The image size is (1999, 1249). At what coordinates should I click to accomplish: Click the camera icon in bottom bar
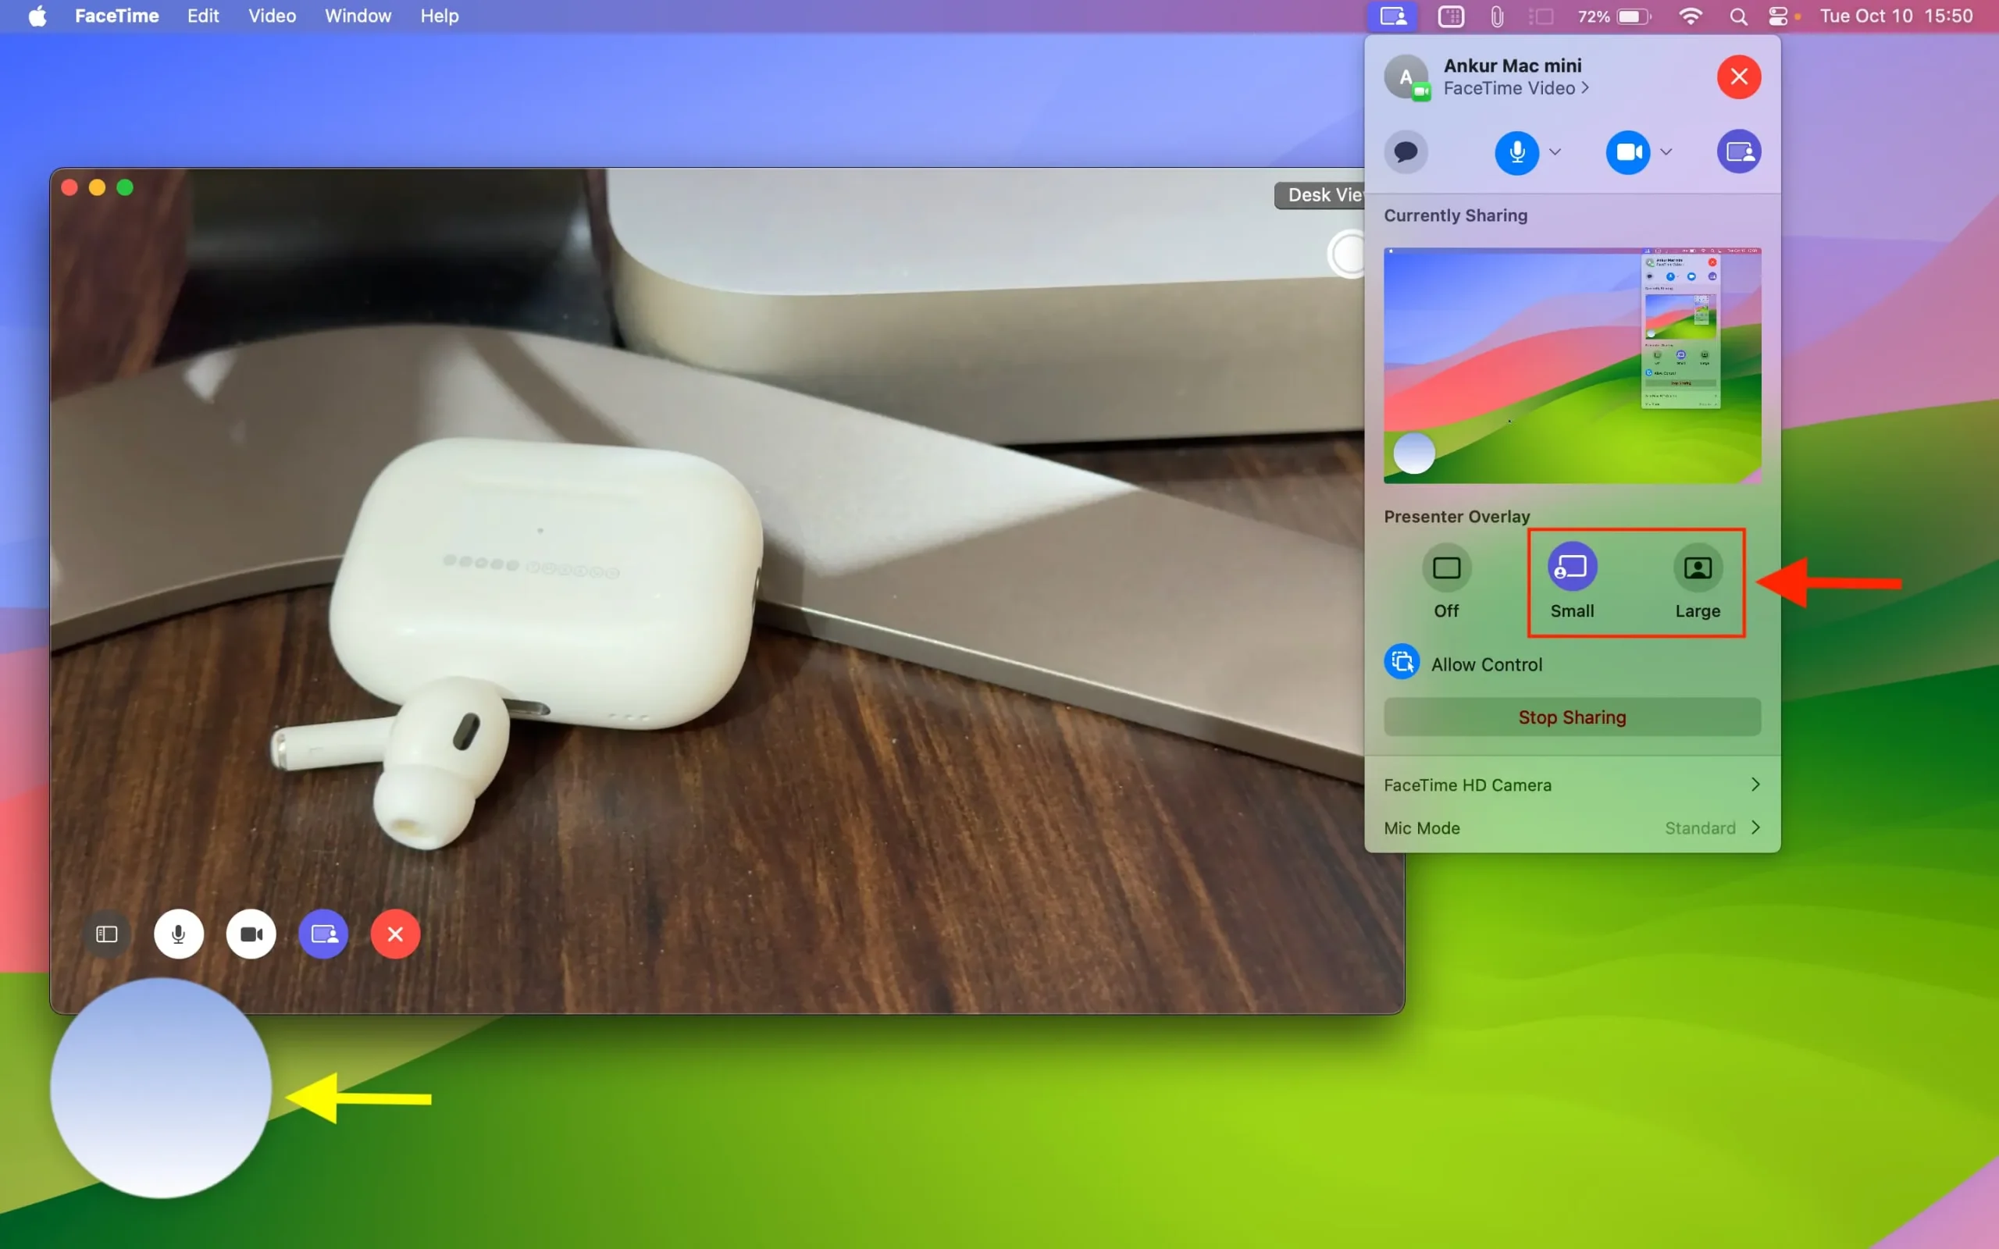251,934
